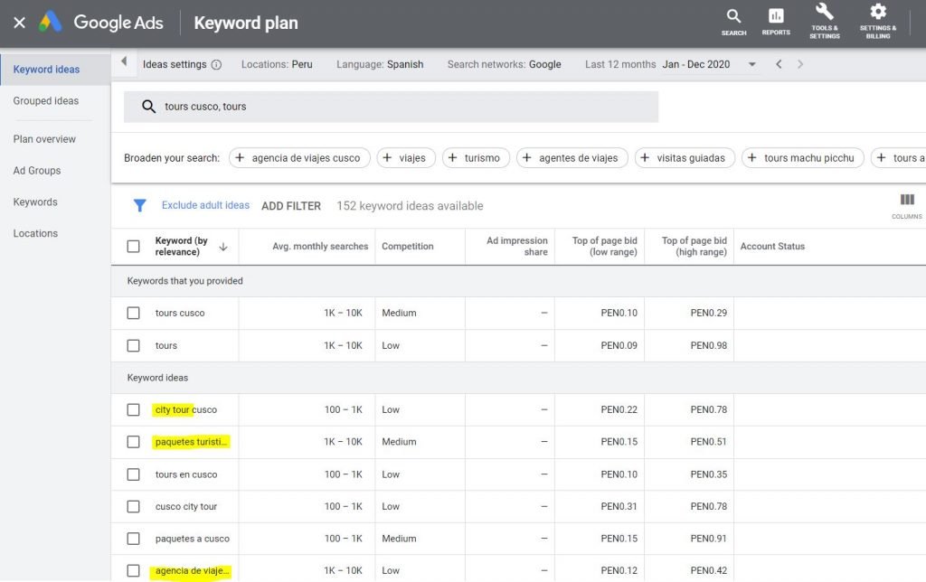Add 'viajes' broaden suggestion
Viewport: 926px width, 582px height.
[x=406, y=158]
